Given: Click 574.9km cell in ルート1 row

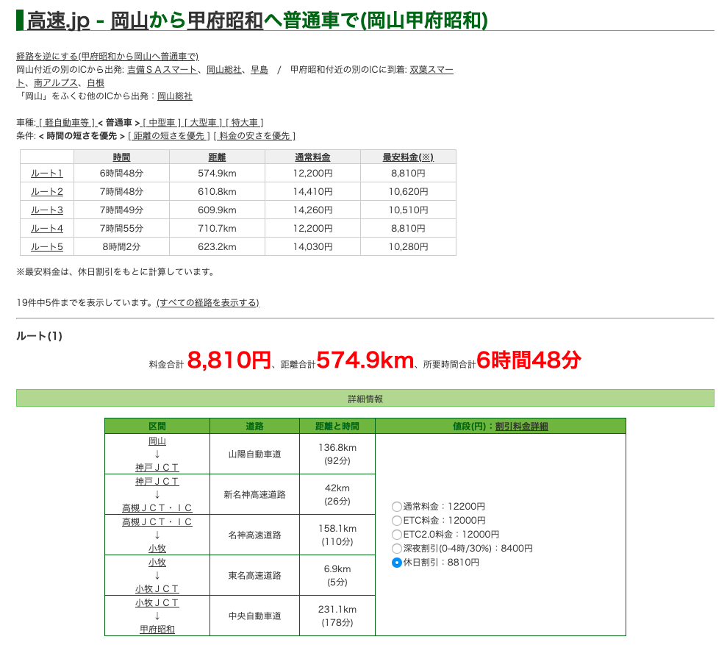Looking at the screenshot, I should coord(217,173).
